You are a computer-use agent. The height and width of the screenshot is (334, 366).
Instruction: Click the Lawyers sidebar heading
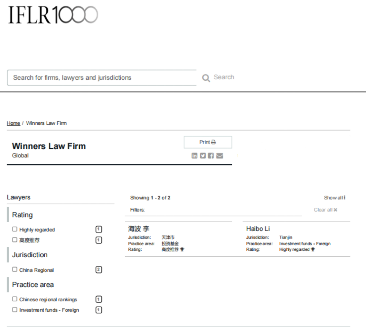(19, 197)
